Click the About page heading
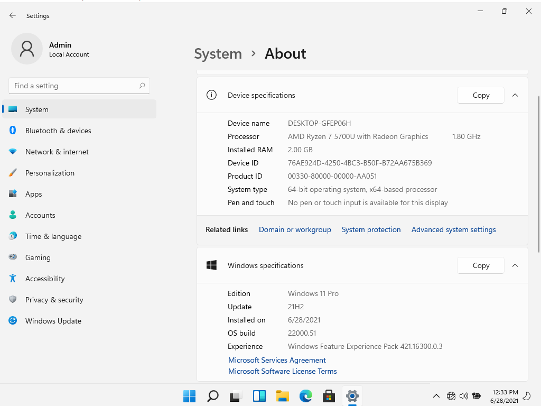The width and height of the screenshot is (541, 406). tap(285, 53)
